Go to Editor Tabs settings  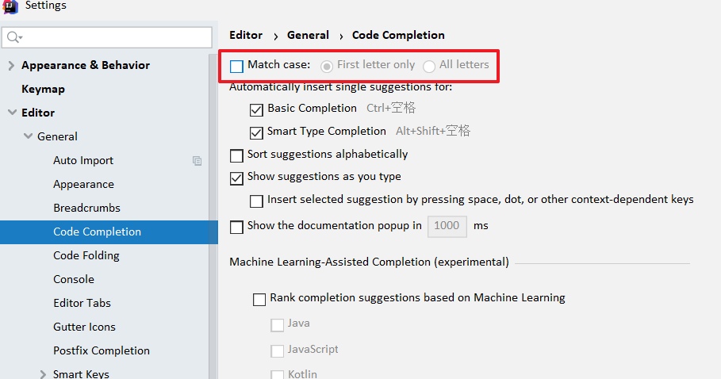coord(82,303)
